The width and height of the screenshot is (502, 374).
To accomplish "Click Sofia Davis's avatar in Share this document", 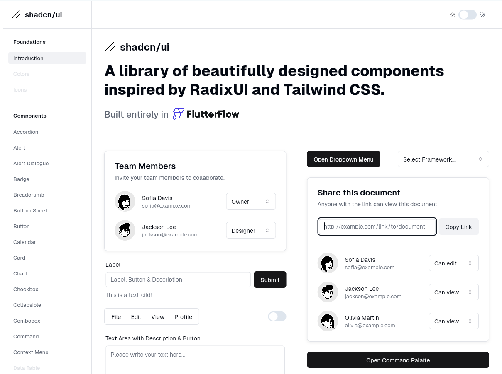I will point(328,263).
